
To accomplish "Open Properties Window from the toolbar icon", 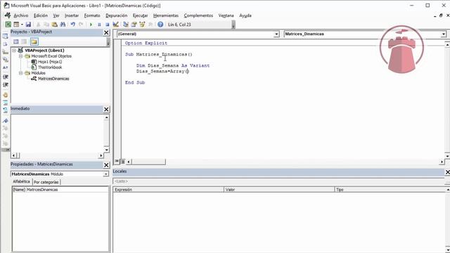I will click(134, 25).
